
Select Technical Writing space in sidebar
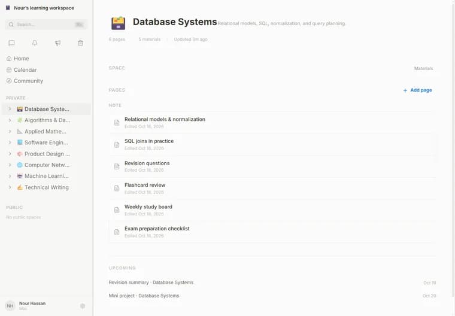[47, 187]
